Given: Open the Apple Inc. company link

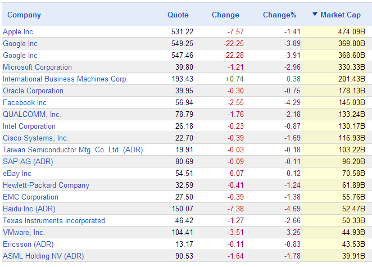Looking at the screenshot, I should pyautogui.click(x=19, y=32).
